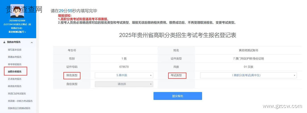This screenshot has height=113, width=307.
Task: Open the 黄老师测试账号 account dropdown
Action: (17, 32)
